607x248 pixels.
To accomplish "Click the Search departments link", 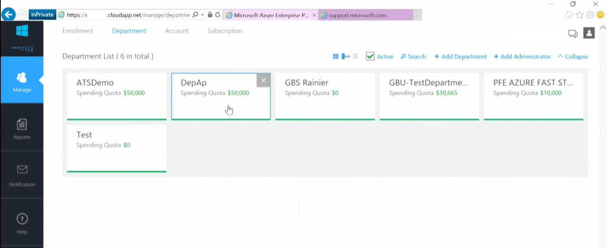I will [413, 56].
